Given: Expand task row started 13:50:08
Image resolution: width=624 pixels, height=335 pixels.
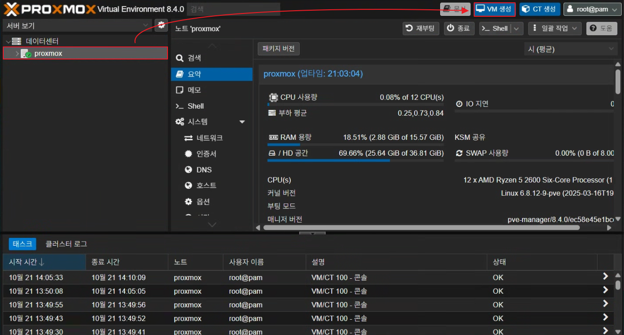Looking at the screenshot, I should pyautogui.click(x=605, y=290).
